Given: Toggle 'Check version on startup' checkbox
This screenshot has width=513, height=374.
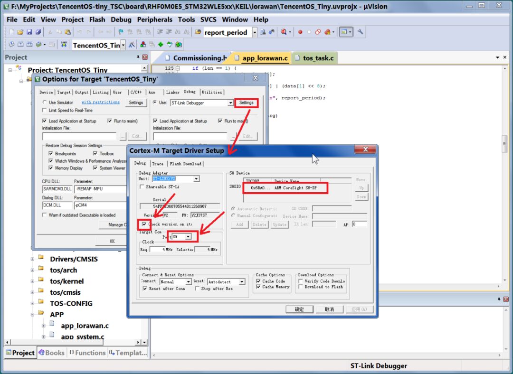Looking at the screenshot, I should click(144, 224).
